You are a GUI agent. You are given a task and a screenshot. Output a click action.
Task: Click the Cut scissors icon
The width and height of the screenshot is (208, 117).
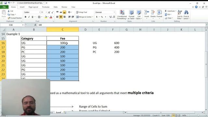click(x=9, y=11)
